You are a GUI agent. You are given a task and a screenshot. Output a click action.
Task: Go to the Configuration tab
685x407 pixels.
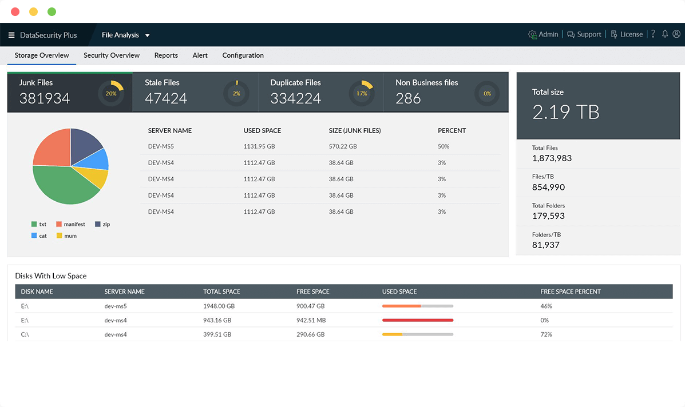coord(243,55)
